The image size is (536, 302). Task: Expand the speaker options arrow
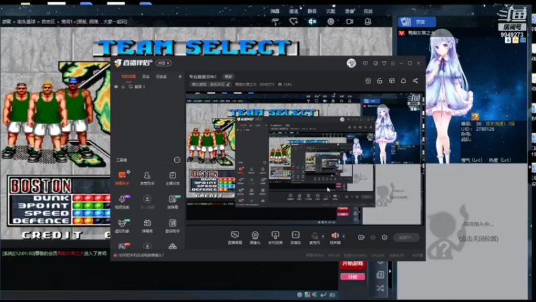[x=344, y=236]
